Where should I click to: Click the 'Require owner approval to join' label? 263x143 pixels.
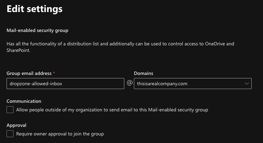60,134
